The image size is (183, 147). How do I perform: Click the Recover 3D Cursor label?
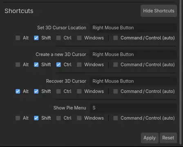pyautogui.click(x=66, y=81)
